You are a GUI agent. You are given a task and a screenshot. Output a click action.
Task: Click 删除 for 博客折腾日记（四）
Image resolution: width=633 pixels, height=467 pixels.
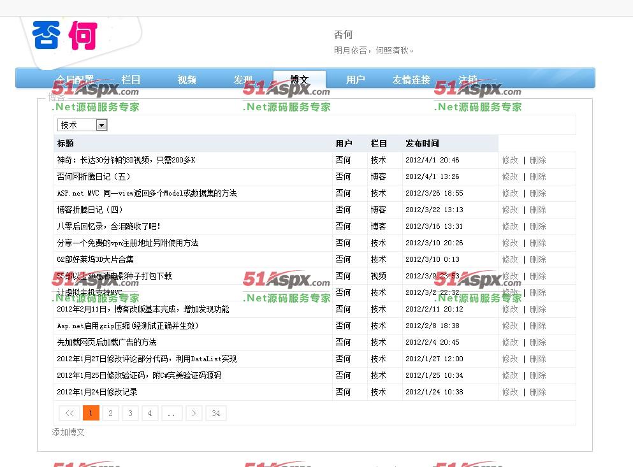point(537,210)
